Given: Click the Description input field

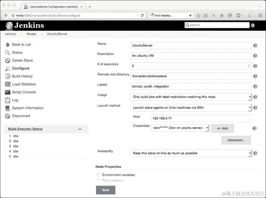Looking at the screenshot, I should click(x=191, y=56).
